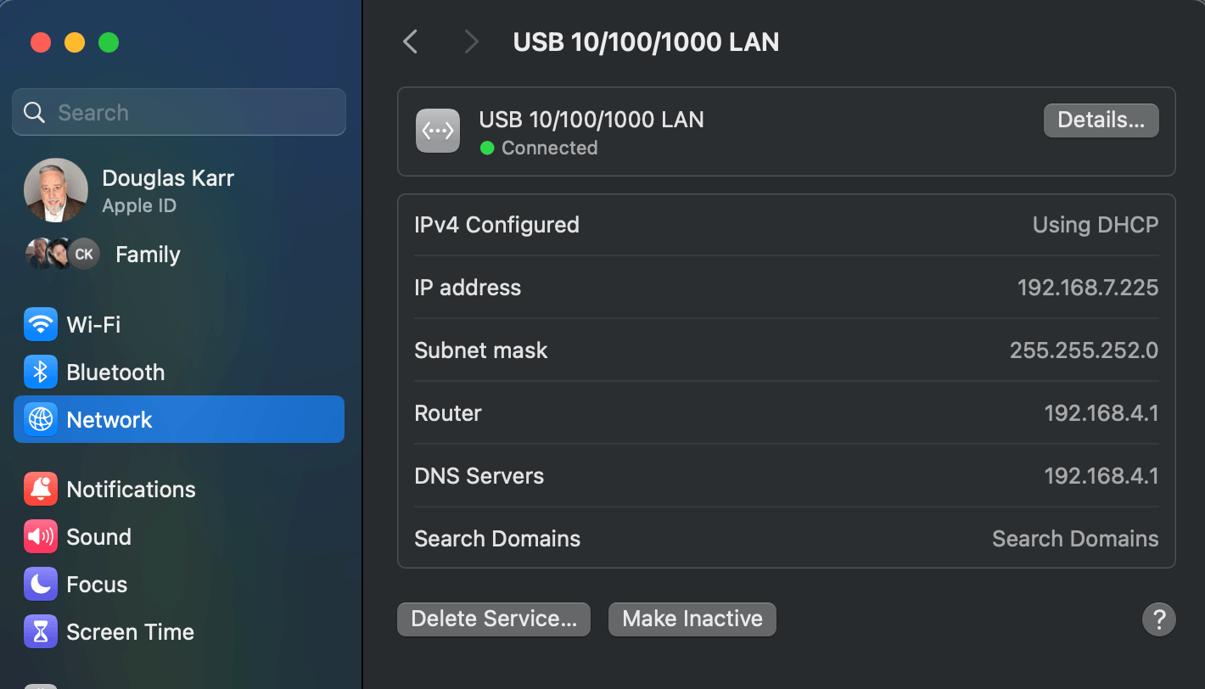This screenshot has width=1205, height=689.
Task: Click the Screen Time hourglass icon
Action: point(40,631)
